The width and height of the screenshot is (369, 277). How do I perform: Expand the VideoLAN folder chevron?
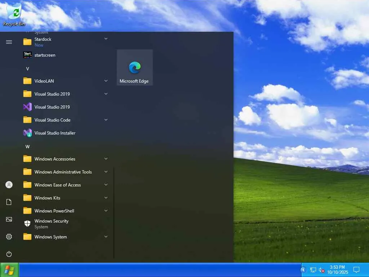point(106,81)
